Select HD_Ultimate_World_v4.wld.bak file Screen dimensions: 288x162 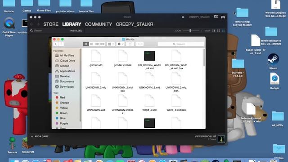point(176,60)
